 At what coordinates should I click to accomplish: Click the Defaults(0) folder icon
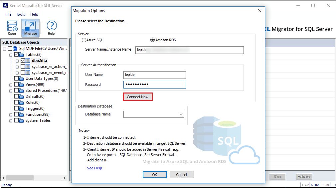(x=21, y=97)
